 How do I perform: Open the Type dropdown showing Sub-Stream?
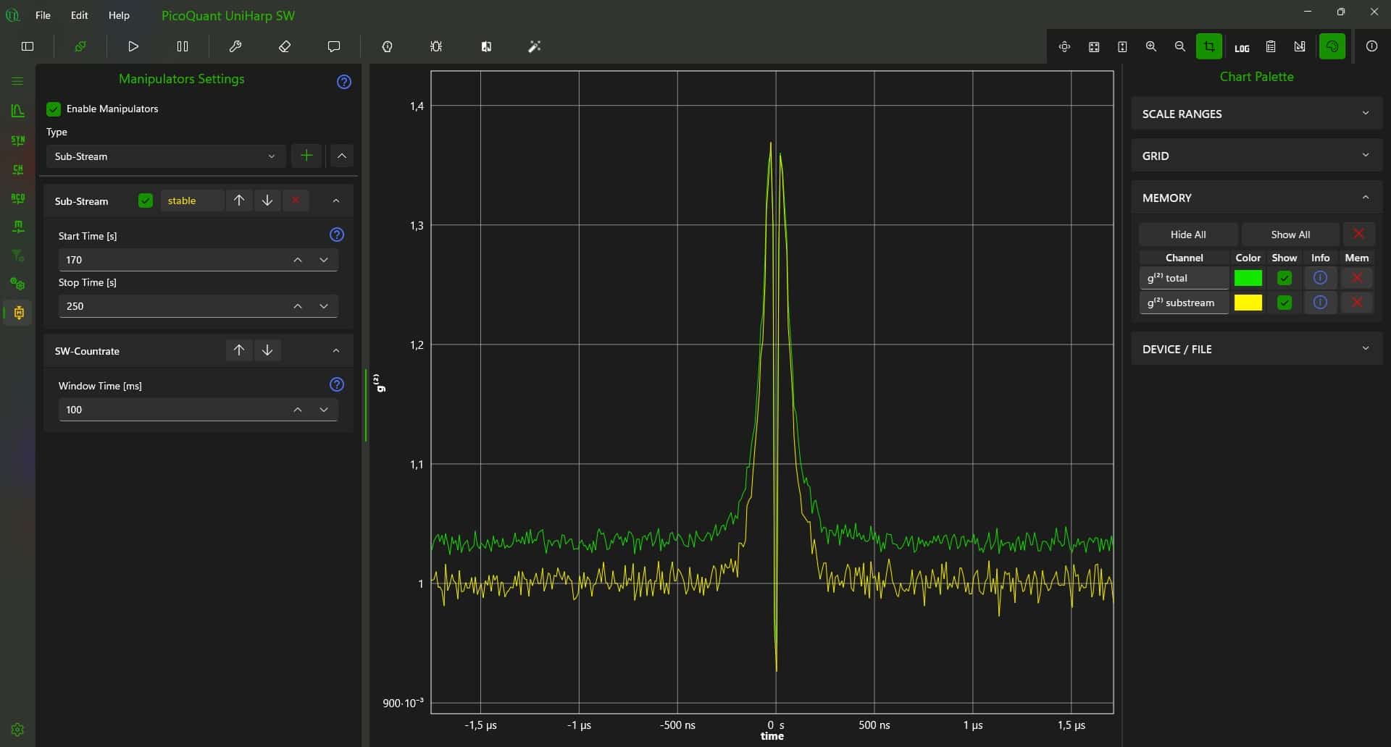[x=165, y=156]
